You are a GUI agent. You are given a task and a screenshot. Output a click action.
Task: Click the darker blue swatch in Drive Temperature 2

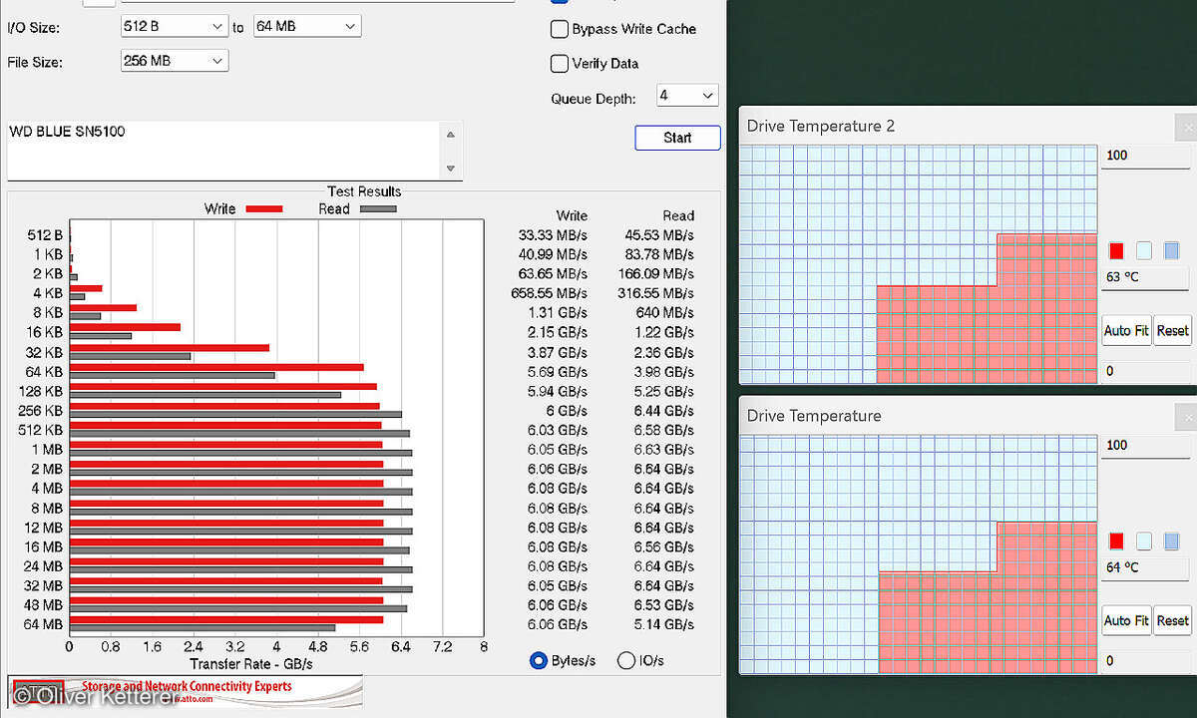click(1171, 250)
